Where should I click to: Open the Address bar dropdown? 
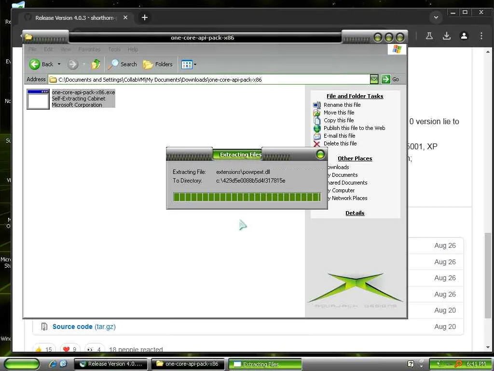coord(374,79)
